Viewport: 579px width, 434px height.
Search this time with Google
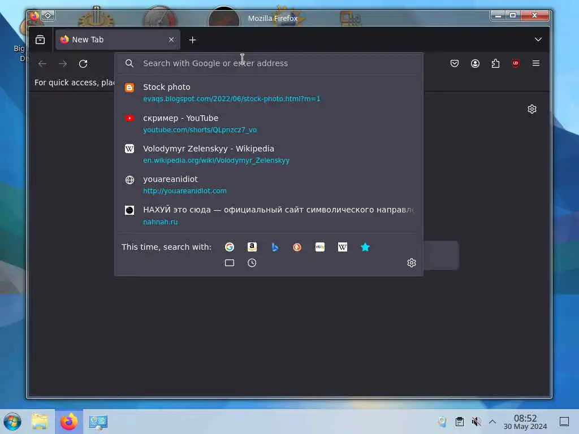click(230, 247)
